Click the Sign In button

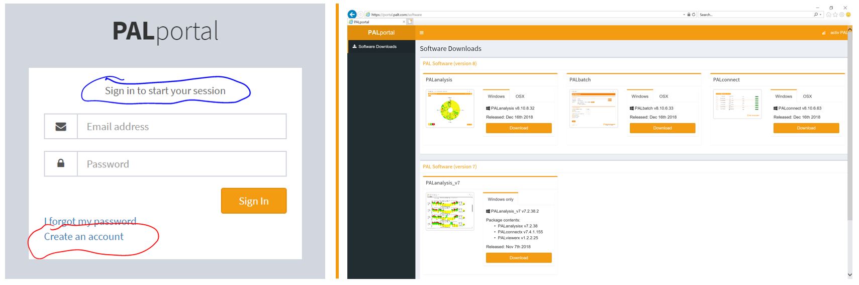(254, 201)
